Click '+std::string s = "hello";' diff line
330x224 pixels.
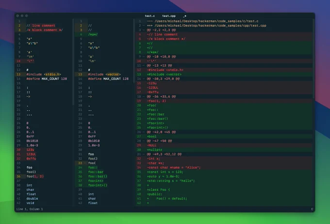click(171, 181)
